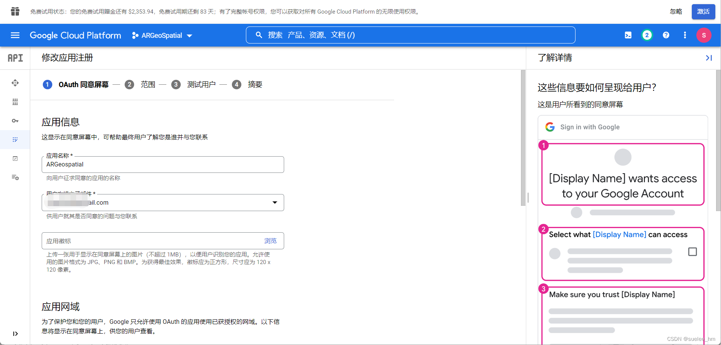Click the app logo upload field

click(163, 241)
